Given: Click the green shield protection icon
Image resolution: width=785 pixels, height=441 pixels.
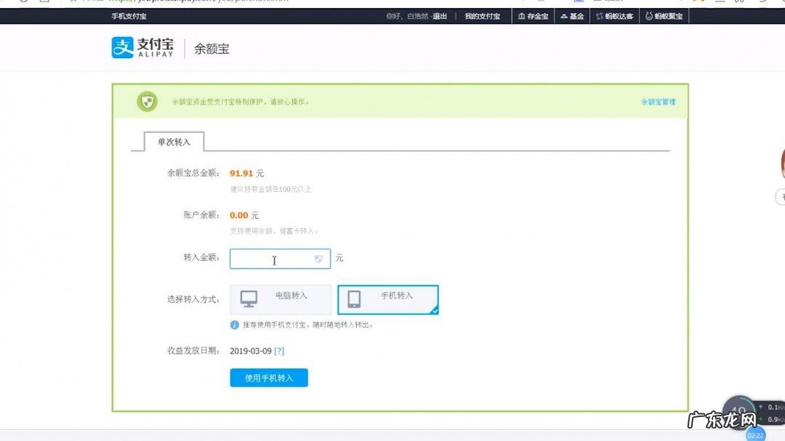Looking at the screenshot, I should point(146,101).
